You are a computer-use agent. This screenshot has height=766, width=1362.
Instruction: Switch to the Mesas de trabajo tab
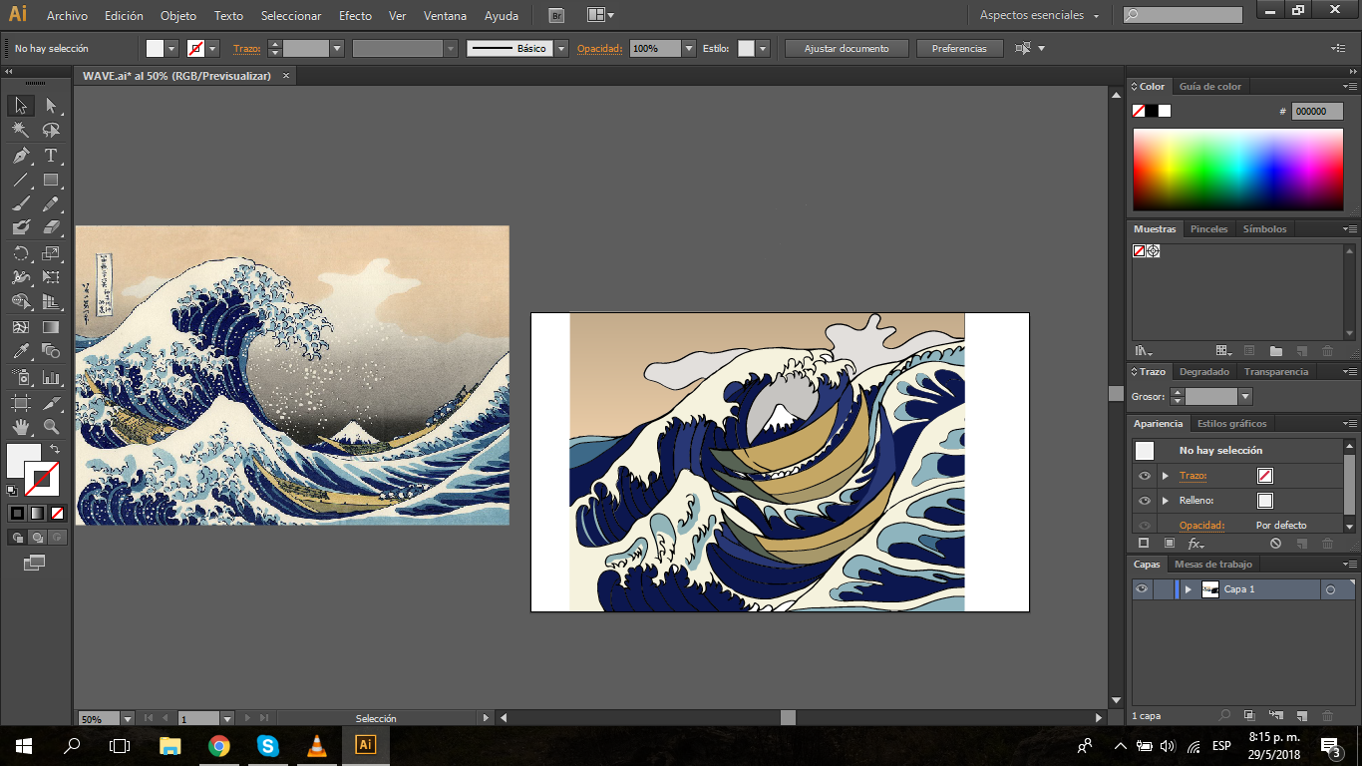(x=1213, y=565)
